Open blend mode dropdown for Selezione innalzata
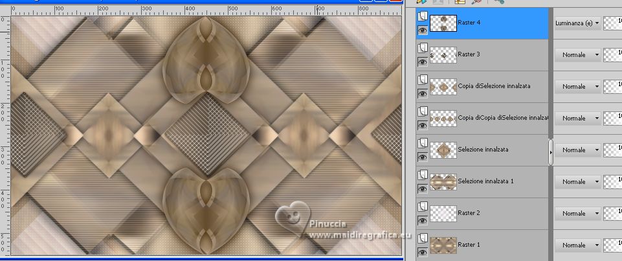622x261 pixels. click(x=577, y=150)
